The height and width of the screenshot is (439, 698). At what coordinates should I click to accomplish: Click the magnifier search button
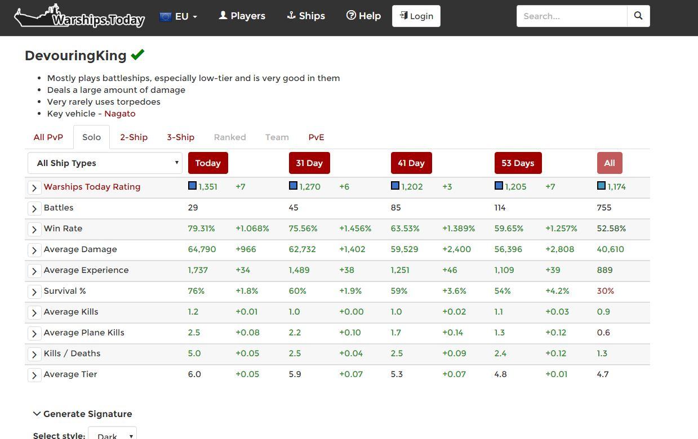pyautogui.click(x=638, y=16)
